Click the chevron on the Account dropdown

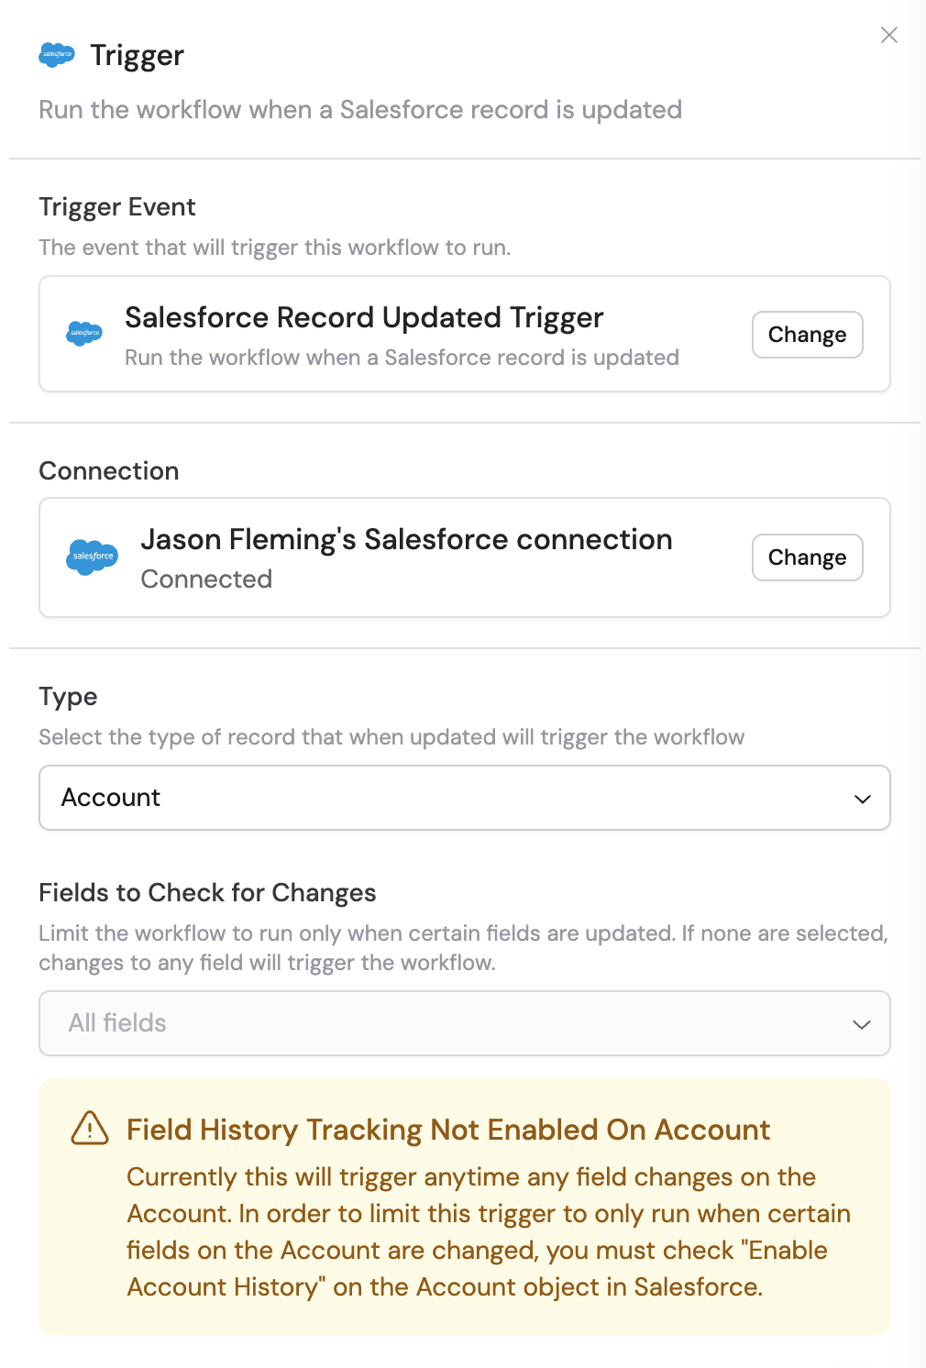tap(862, 798)
